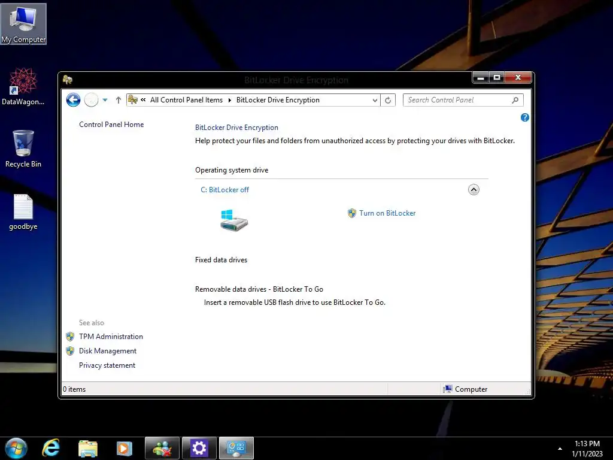This screenshot has width=613, height=460.
Task: Click the taskbar clock showing 1:13 PM
Action: click(x=587, y=449)
